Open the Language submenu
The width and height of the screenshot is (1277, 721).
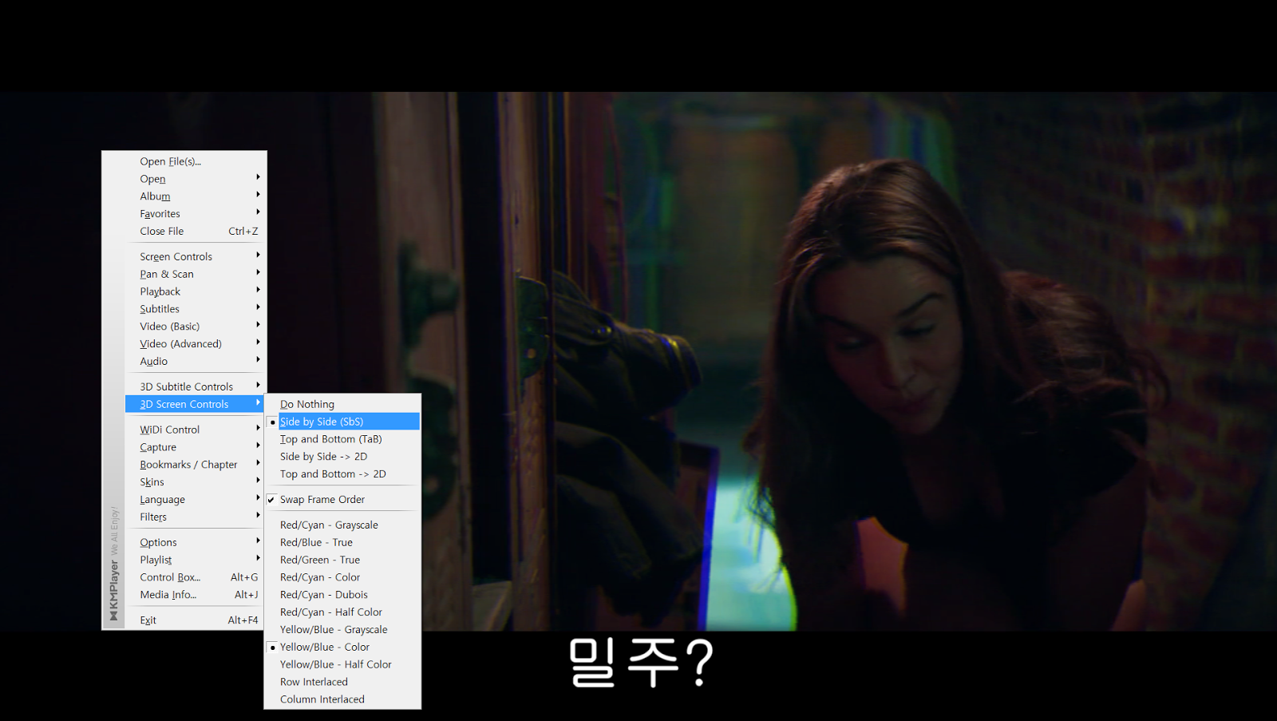pos(194,500)
